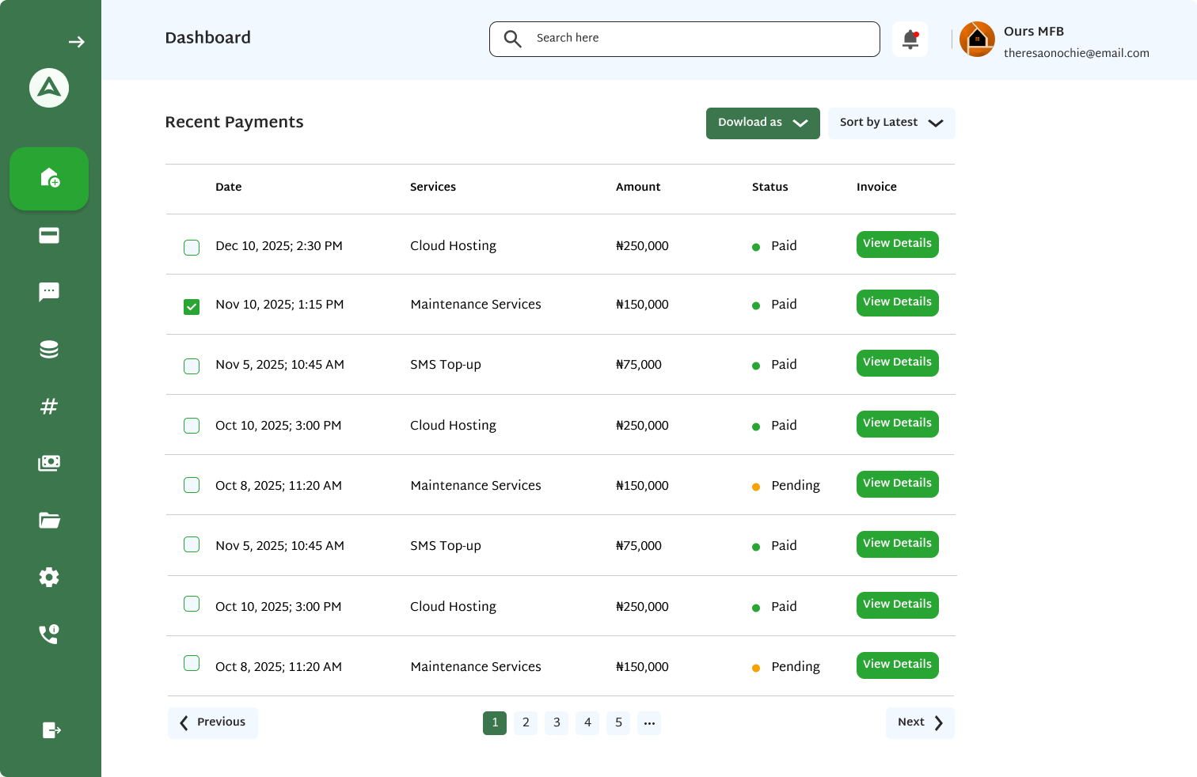Image resolution: width=1197 pixels, height=777 pixels.
Task: View Details for last Pending Maintenance row
Action: pyautogui.click(x=898, y=665)
